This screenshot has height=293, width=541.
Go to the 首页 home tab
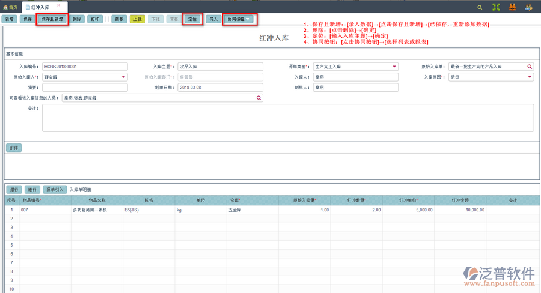click(x=10, y=7)
